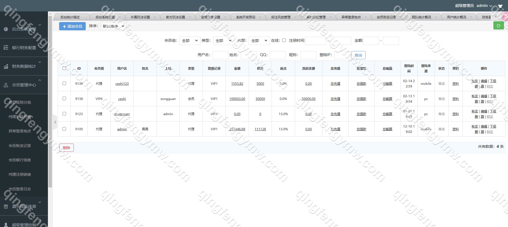
Task: Close the 后台系统设置 tab
Action: pyautogui.click(x=120, y=17)
